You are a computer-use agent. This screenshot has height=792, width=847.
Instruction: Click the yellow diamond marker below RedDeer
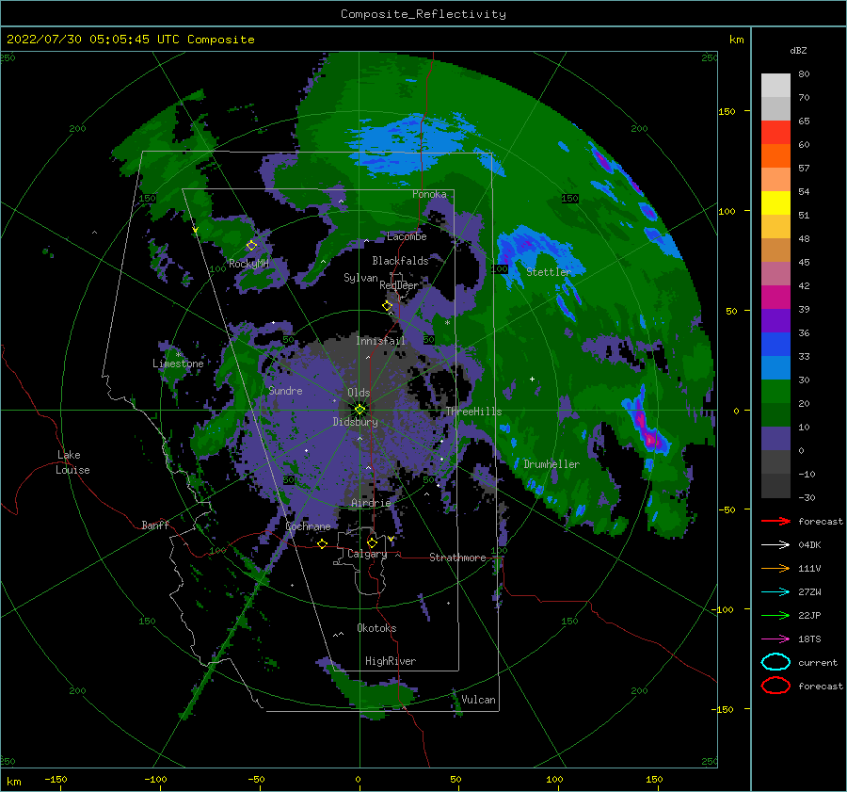388,306
